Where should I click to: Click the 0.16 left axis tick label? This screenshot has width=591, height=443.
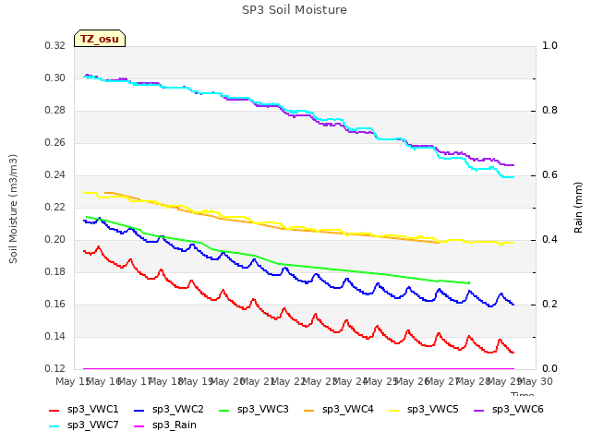(x=54, y=304)
